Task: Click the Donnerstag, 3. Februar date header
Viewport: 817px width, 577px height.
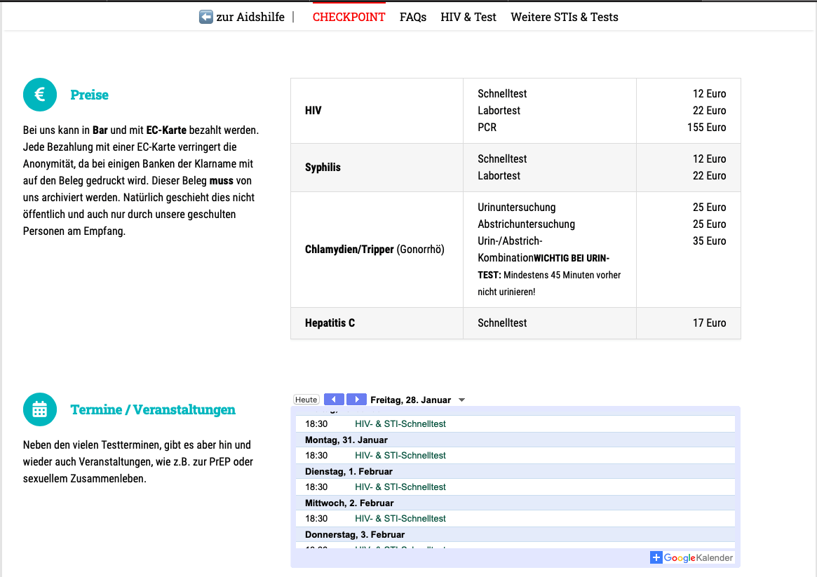Action: click(x=355, y=535)
